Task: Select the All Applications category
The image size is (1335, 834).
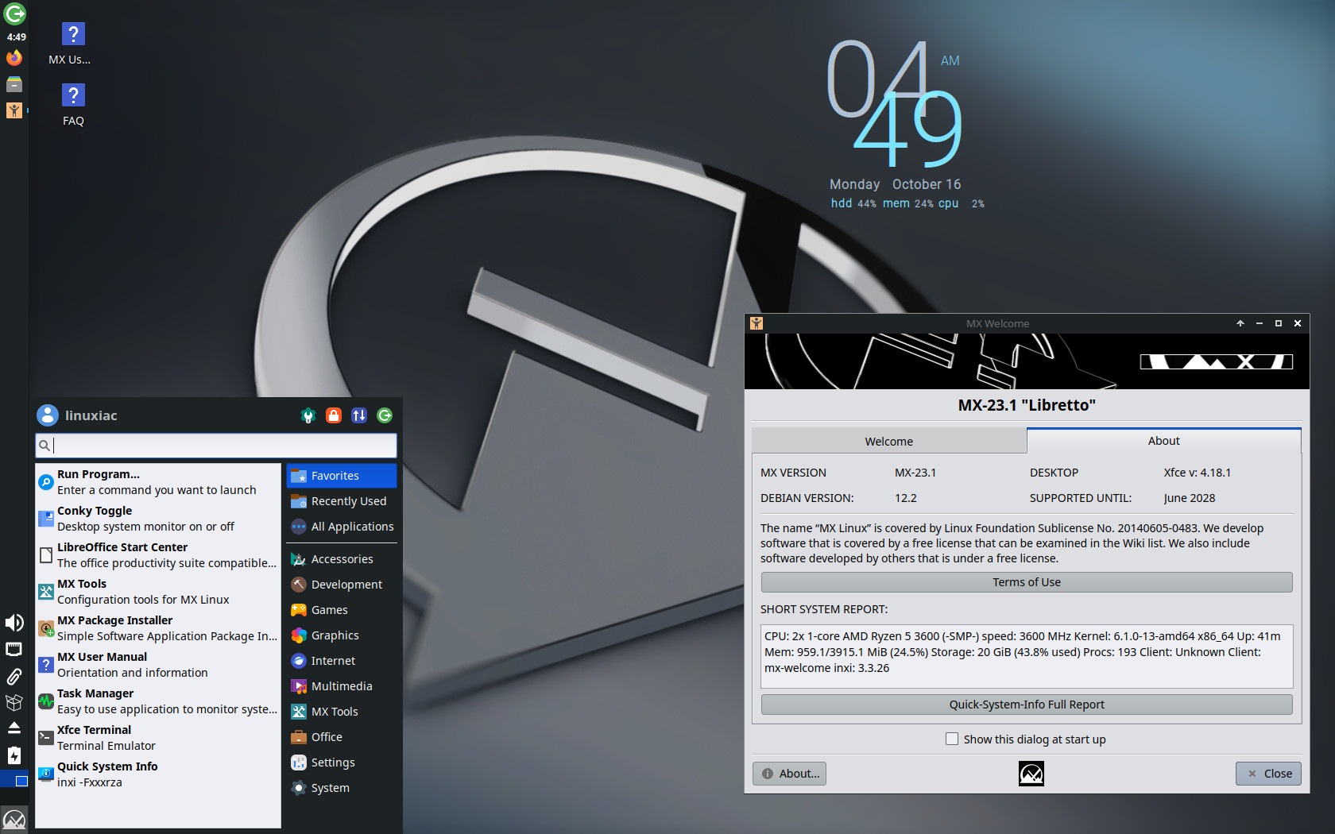Action: coord(342,527)
